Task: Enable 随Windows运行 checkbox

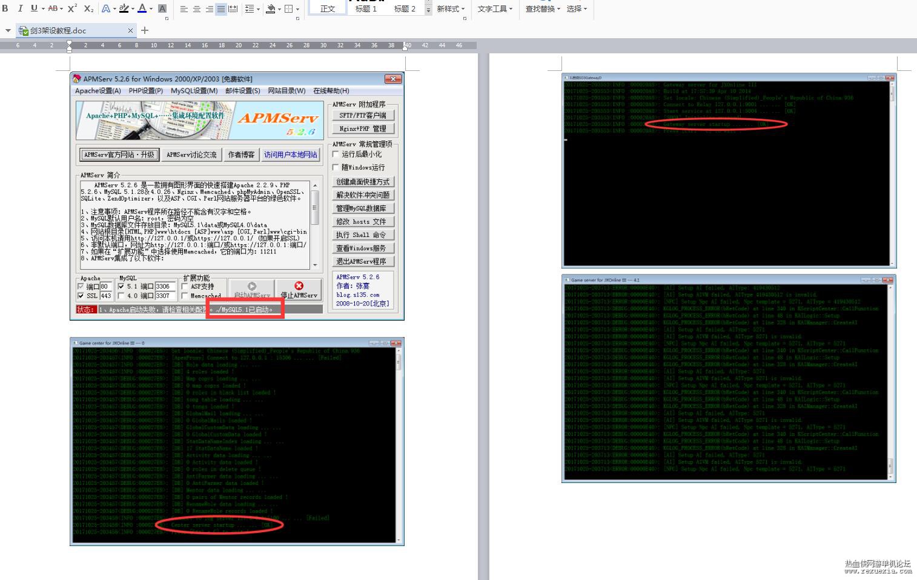Action: click(336, 167)
